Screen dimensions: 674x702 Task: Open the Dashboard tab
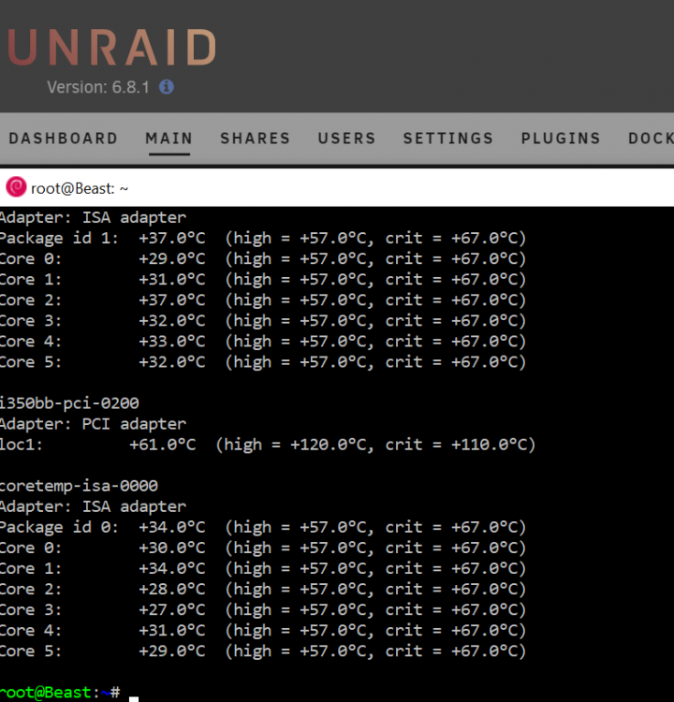coord(63,139)
